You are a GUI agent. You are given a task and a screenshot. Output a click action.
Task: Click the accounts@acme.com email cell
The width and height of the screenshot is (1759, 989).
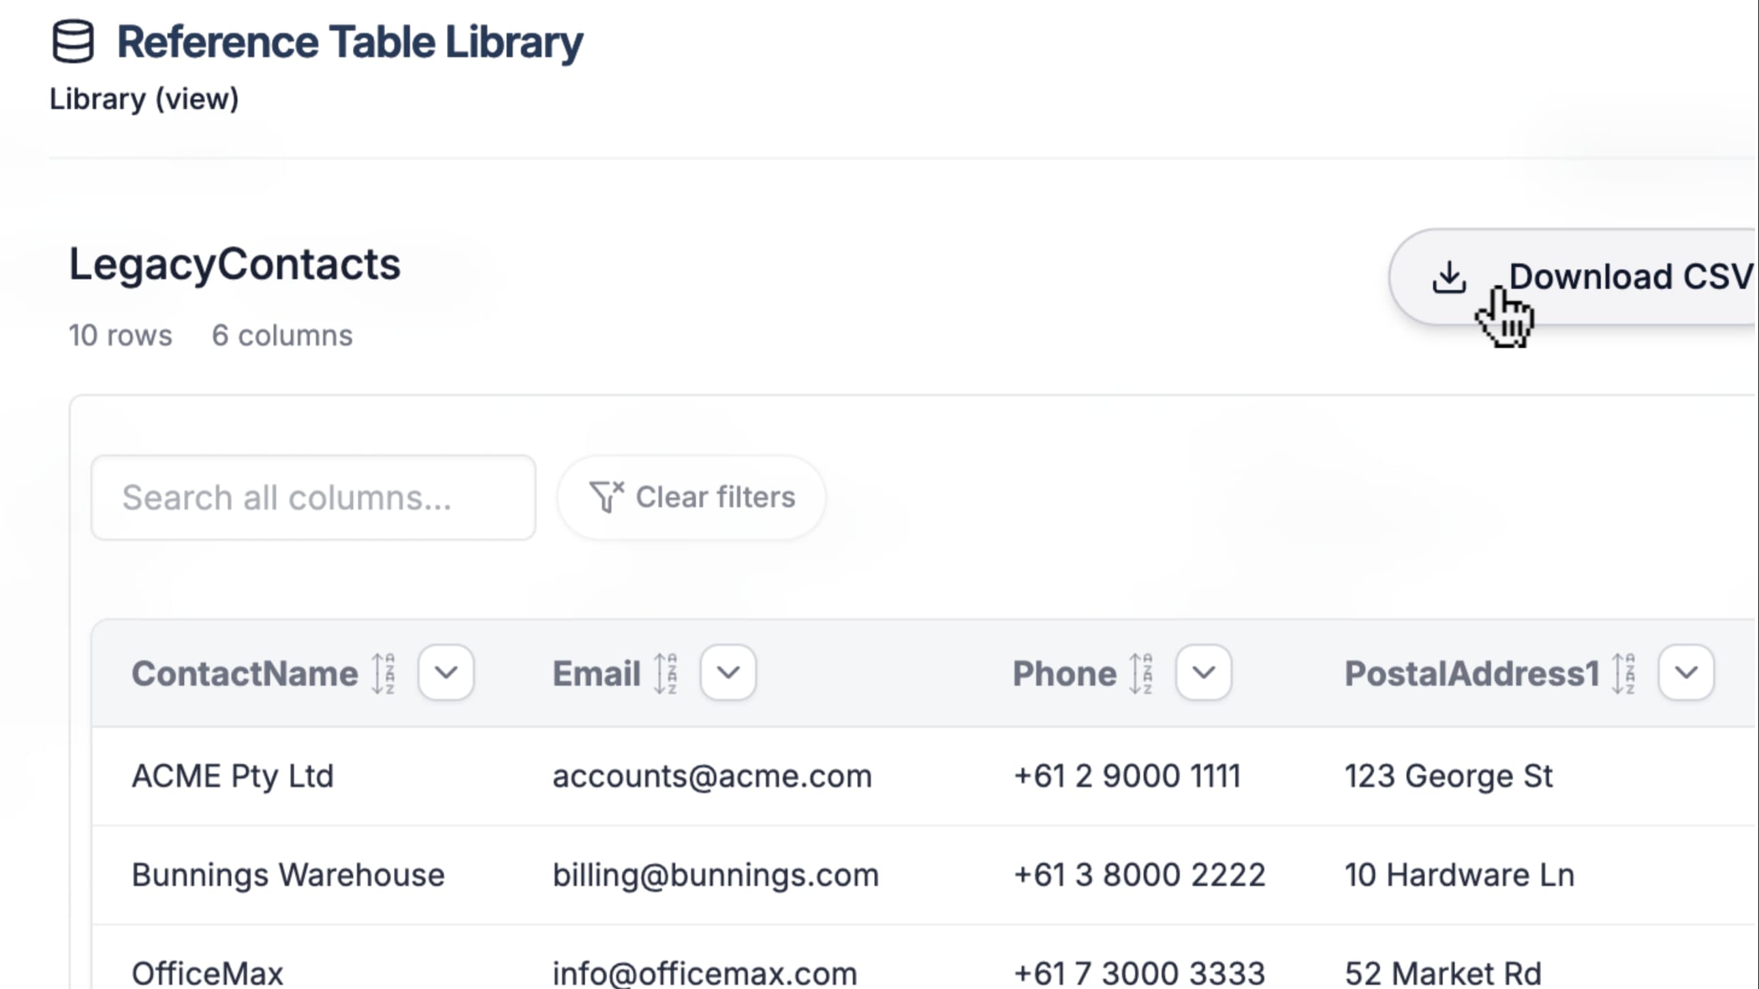(712, 776)
